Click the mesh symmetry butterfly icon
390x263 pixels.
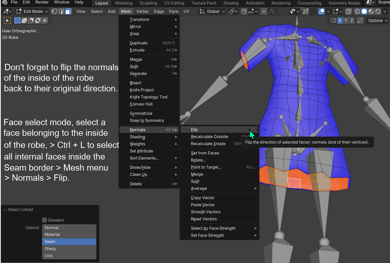tap(333, 20)
